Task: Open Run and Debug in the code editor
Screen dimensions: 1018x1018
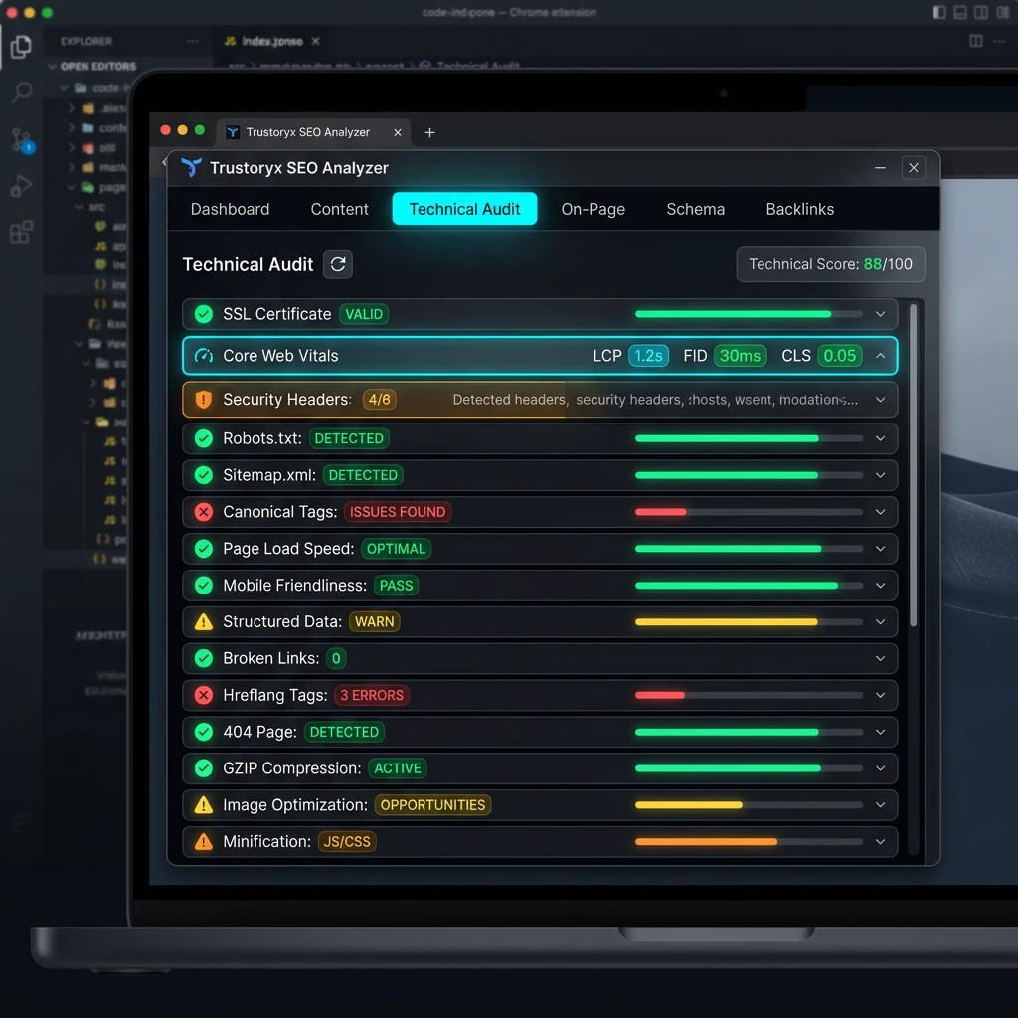Action: 21,186
